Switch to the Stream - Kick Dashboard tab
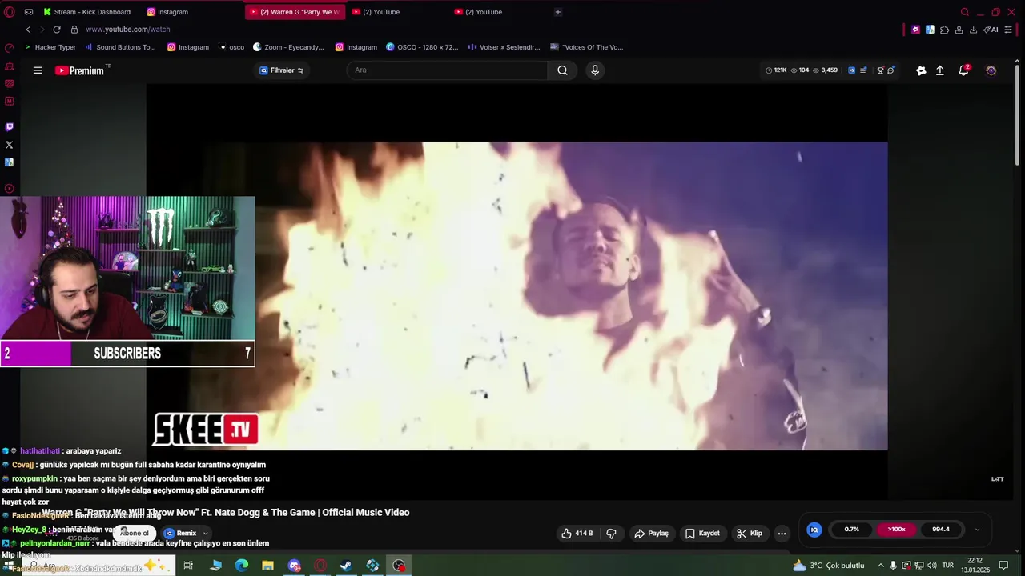 [x=86, y=12]
